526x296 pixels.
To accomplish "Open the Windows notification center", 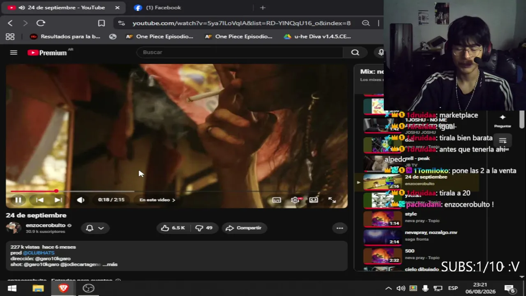I will (510, 288).
